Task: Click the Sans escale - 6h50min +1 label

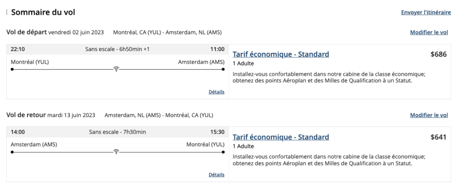Action: pyautogui.click(x=117, y=49)
